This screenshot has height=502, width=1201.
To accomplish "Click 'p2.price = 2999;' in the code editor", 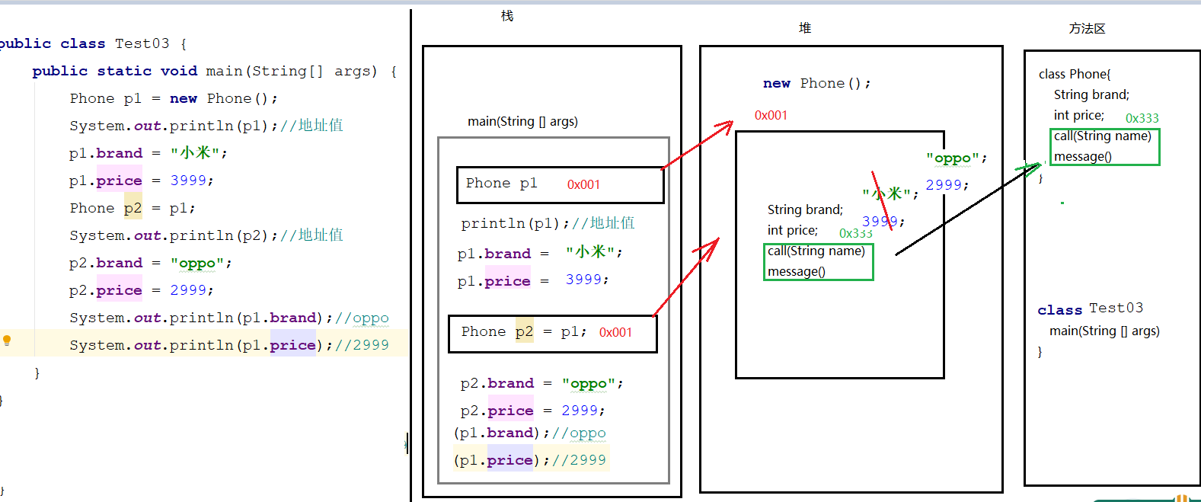I will click(142, 290).
